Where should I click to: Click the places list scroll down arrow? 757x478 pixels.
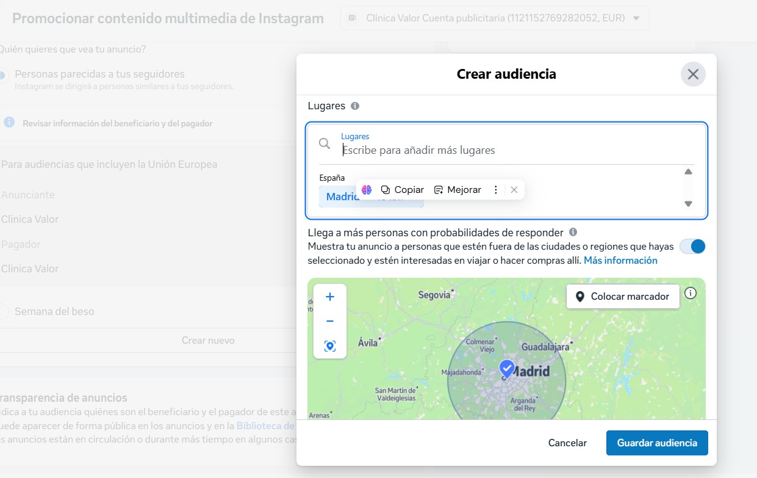(688, 204)
